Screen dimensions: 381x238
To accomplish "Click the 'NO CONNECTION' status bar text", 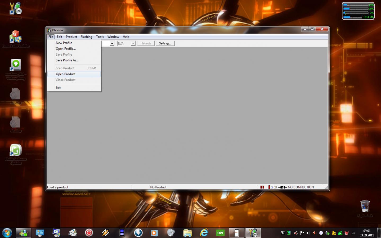I will [301, 187].
